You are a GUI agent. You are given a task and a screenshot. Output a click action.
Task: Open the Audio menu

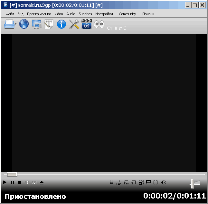coord(71,14)
